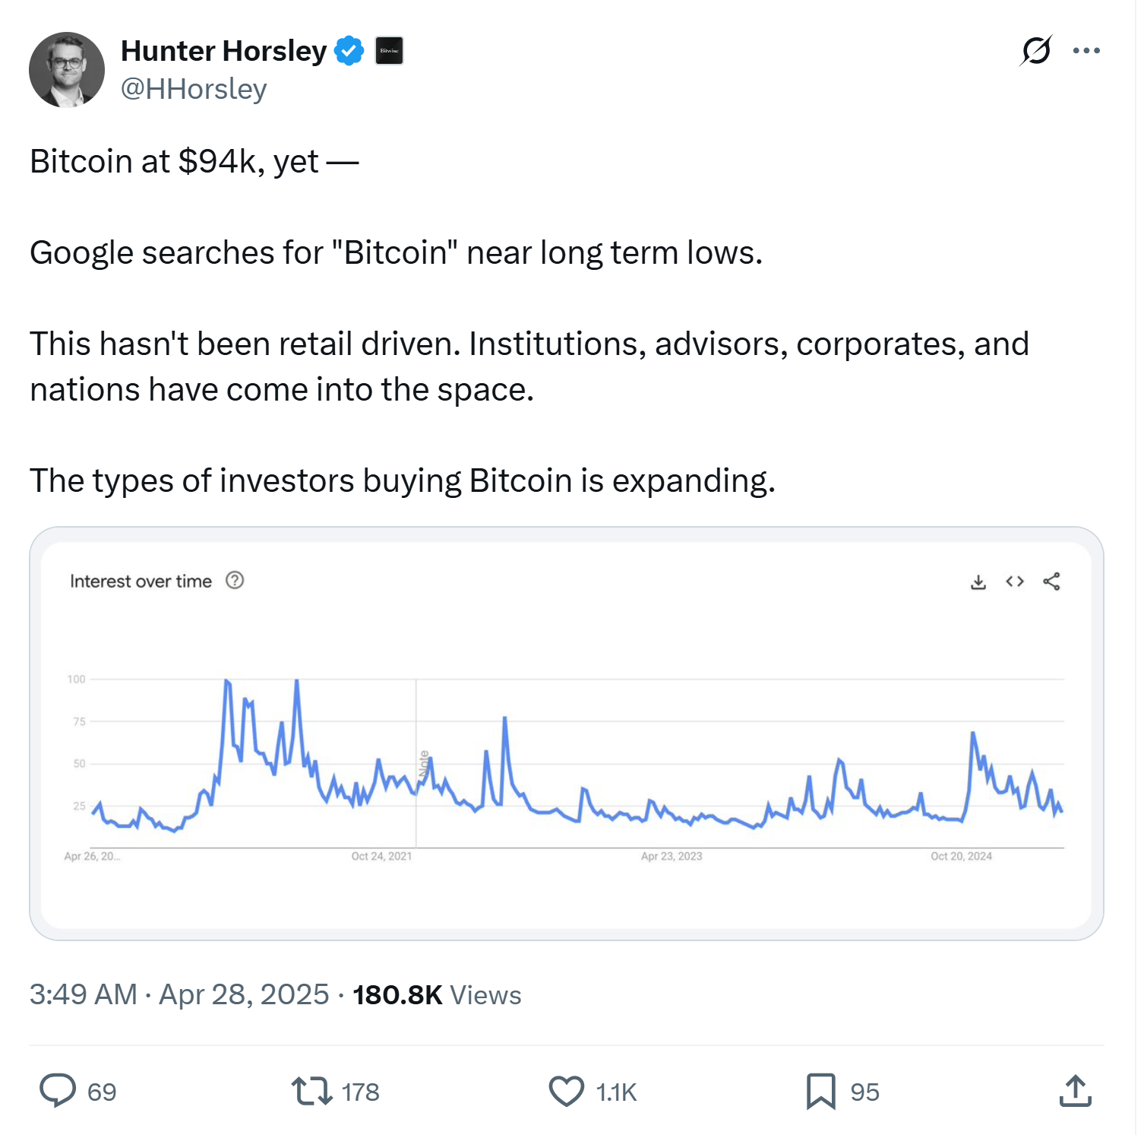The width and height of the screenshot is (1144, 1135).
Task: Click the blue verified badge
Action: click(349, 51)
